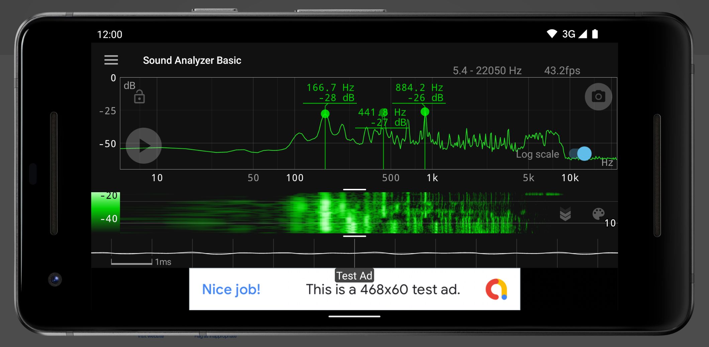Click the 5k frequency axis label

528,178
